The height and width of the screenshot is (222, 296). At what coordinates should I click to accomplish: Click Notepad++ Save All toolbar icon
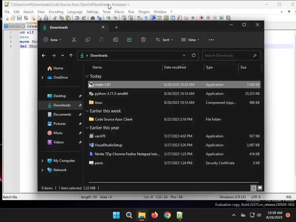[x=26, y=18]
